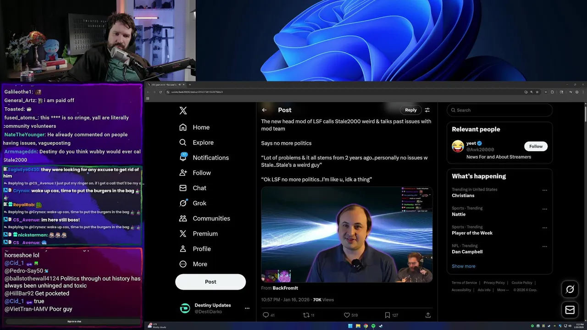
Task: Open the Chat envelope icon
Action: coord(183,188)
